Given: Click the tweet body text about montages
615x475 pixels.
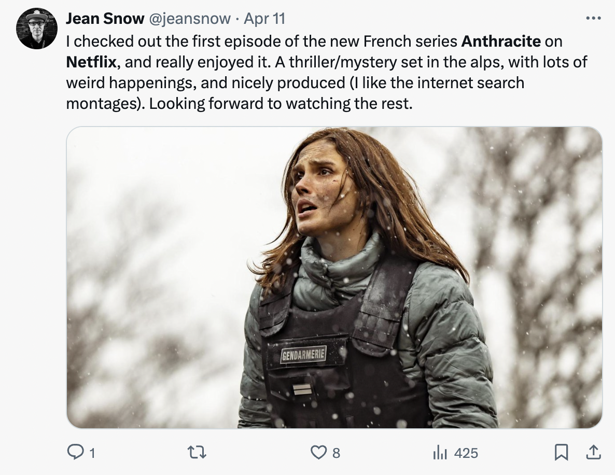Looking at the screenshot, I should pyautogui.click(x=239, y=104).
